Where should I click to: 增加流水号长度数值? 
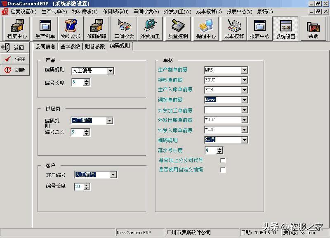coord(219,148)
